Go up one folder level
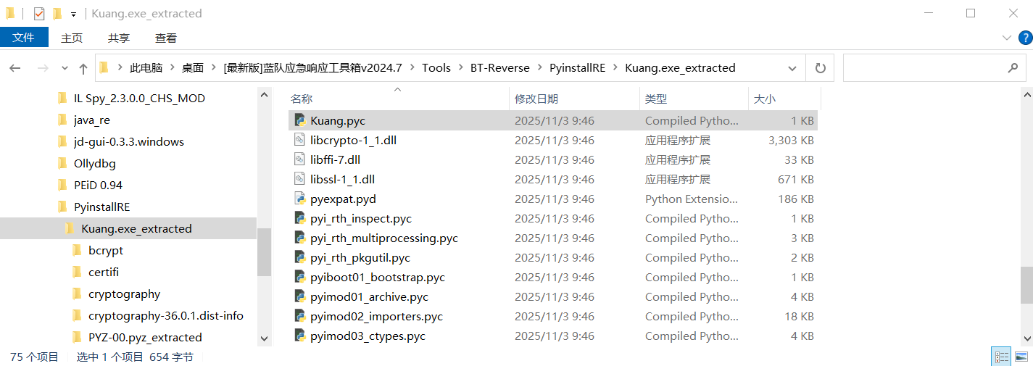The width and height of the screenshot is (1033, 366). 83,68
